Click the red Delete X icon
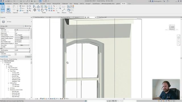This screenshot has height=102, width=182. pyautogui.click(x=54, y=11)
